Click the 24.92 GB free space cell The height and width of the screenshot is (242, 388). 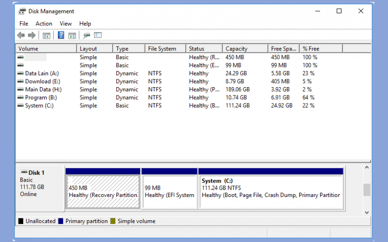282,106
